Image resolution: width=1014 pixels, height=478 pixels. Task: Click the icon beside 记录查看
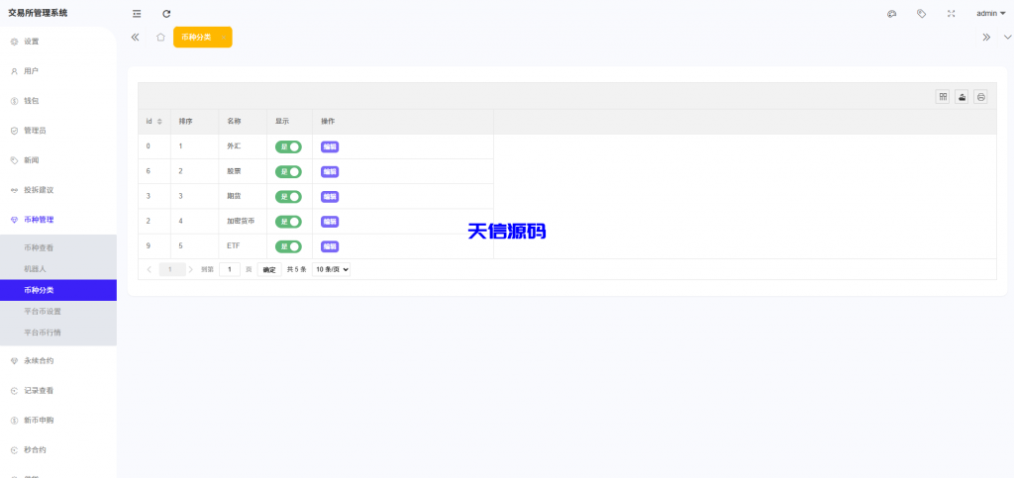pos(14,392)
